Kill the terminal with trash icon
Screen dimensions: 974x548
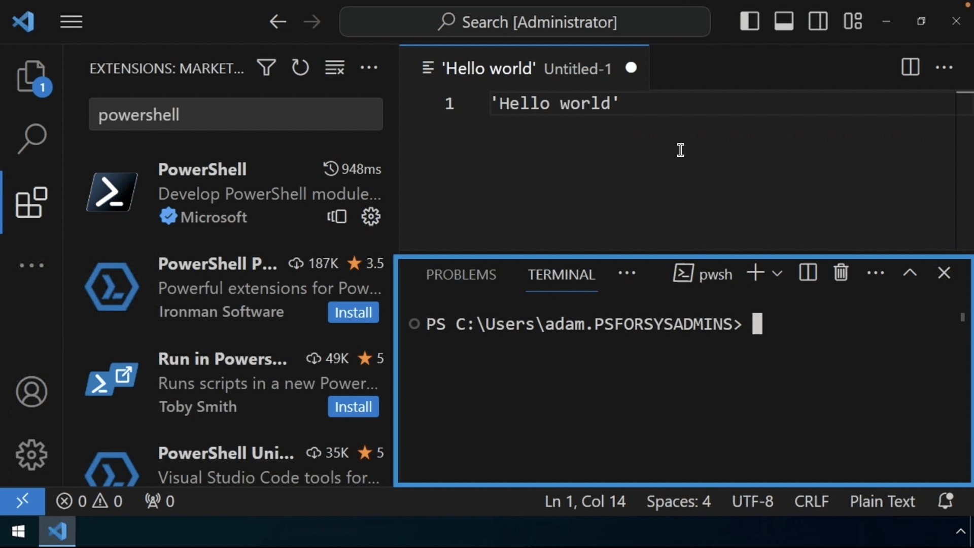click(841, 273)
